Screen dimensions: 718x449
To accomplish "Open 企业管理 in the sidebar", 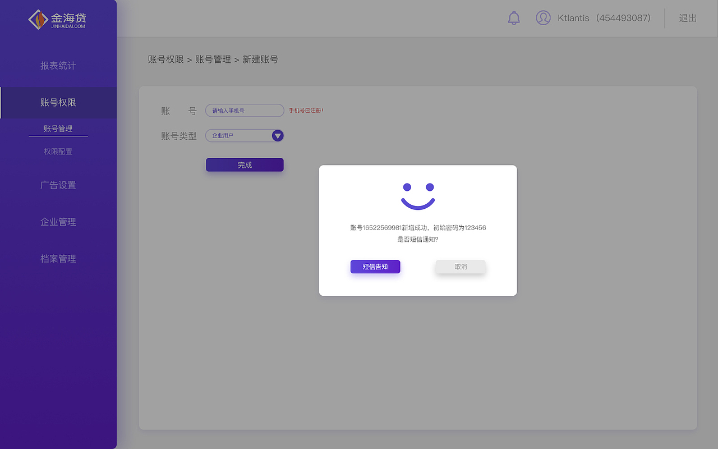I will pos(58,221).
